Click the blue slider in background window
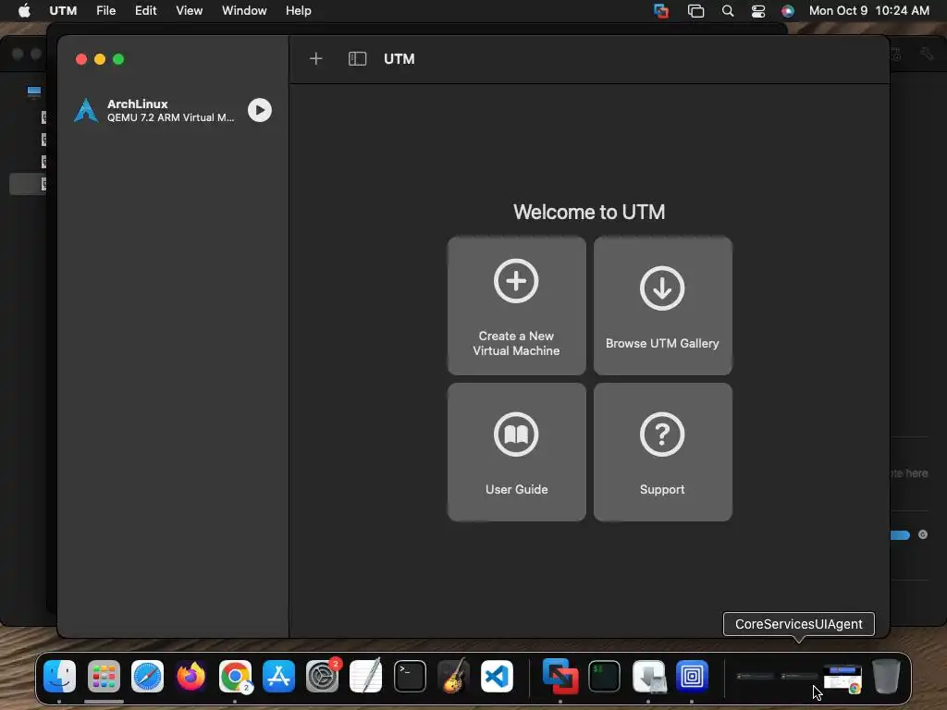The width and height of the screenshot is (947, 710). (900, 535)
